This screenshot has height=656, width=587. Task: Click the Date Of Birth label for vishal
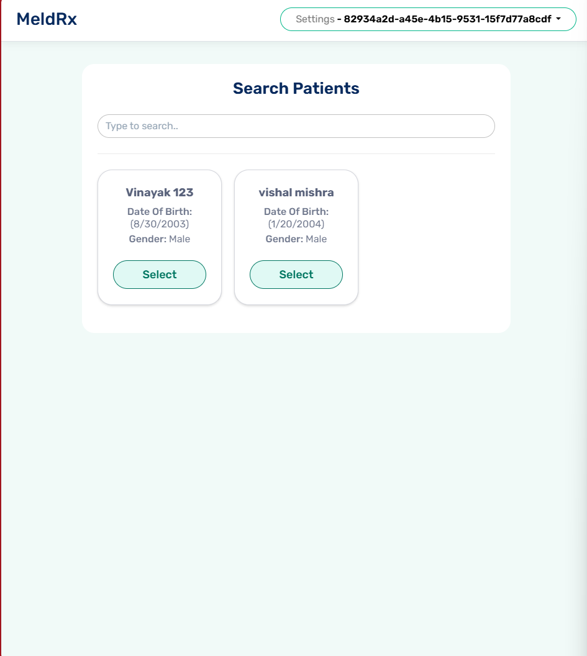tap(296, 212)
